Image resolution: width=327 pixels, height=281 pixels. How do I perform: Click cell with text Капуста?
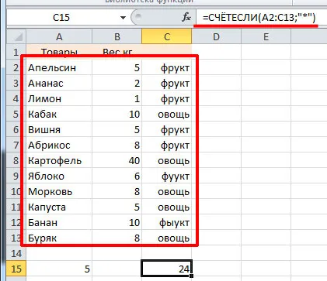[x=59, y=207]
